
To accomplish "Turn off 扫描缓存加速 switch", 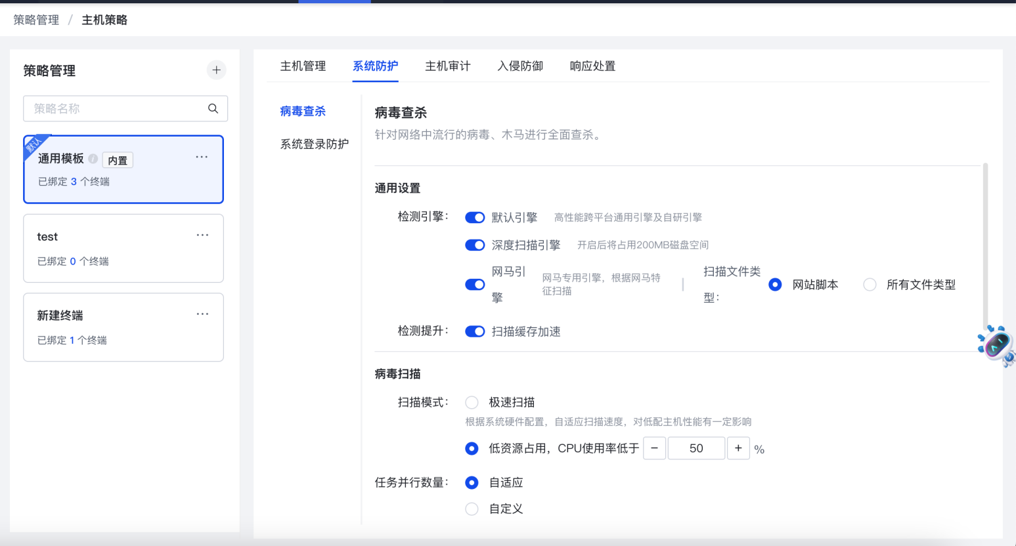I will tap(475, 331).
